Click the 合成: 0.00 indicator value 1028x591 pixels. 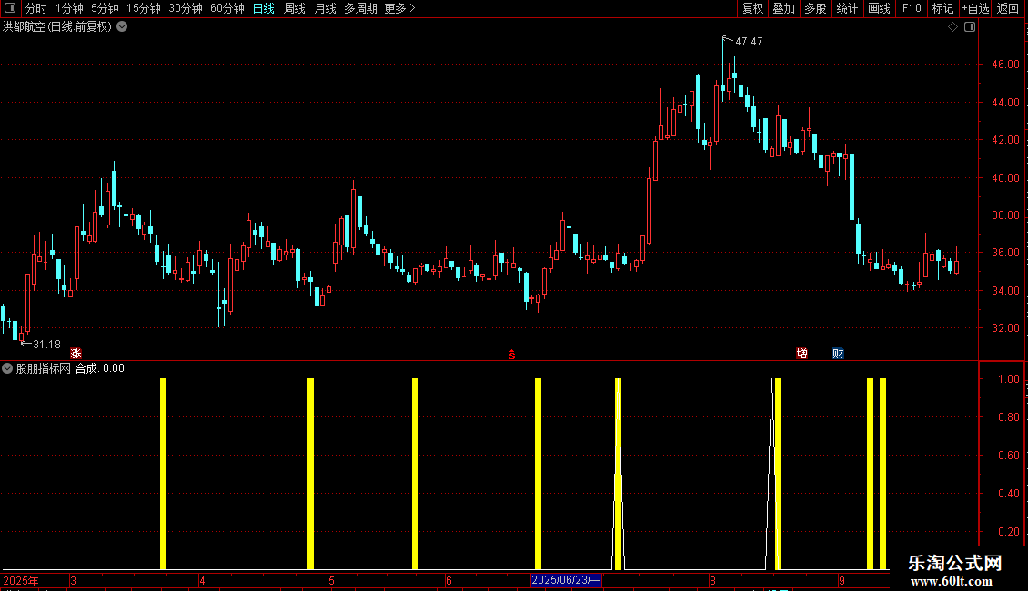pyautogui.click(x=100, y=368)
